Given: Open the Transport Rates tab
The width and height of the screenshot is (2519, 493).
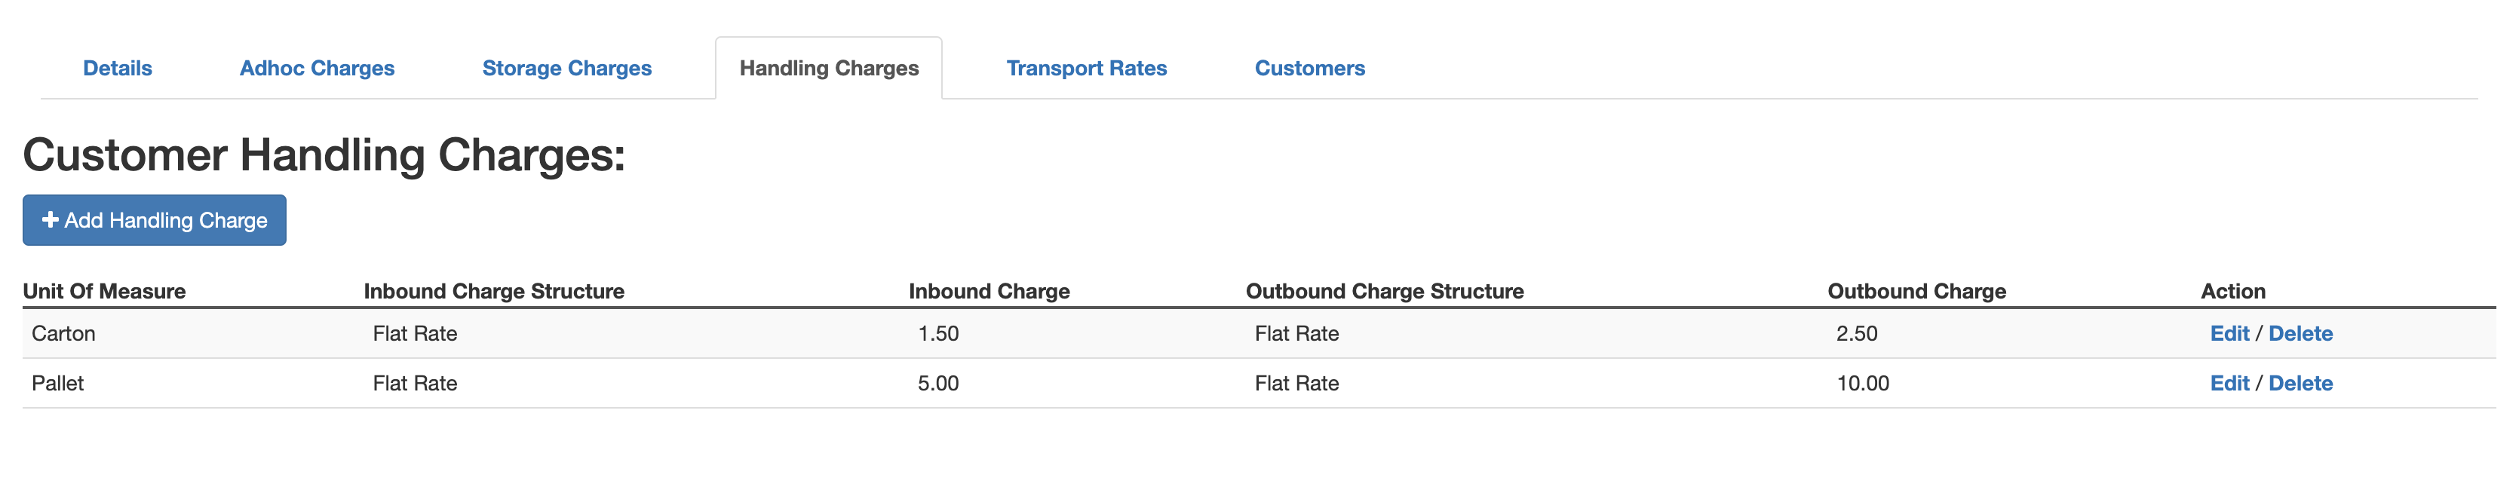Looking at the screenshot, I should 1087,68.
